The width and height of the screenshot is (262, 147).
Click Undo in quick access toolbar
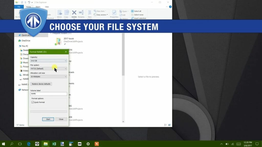pos(29,2)
